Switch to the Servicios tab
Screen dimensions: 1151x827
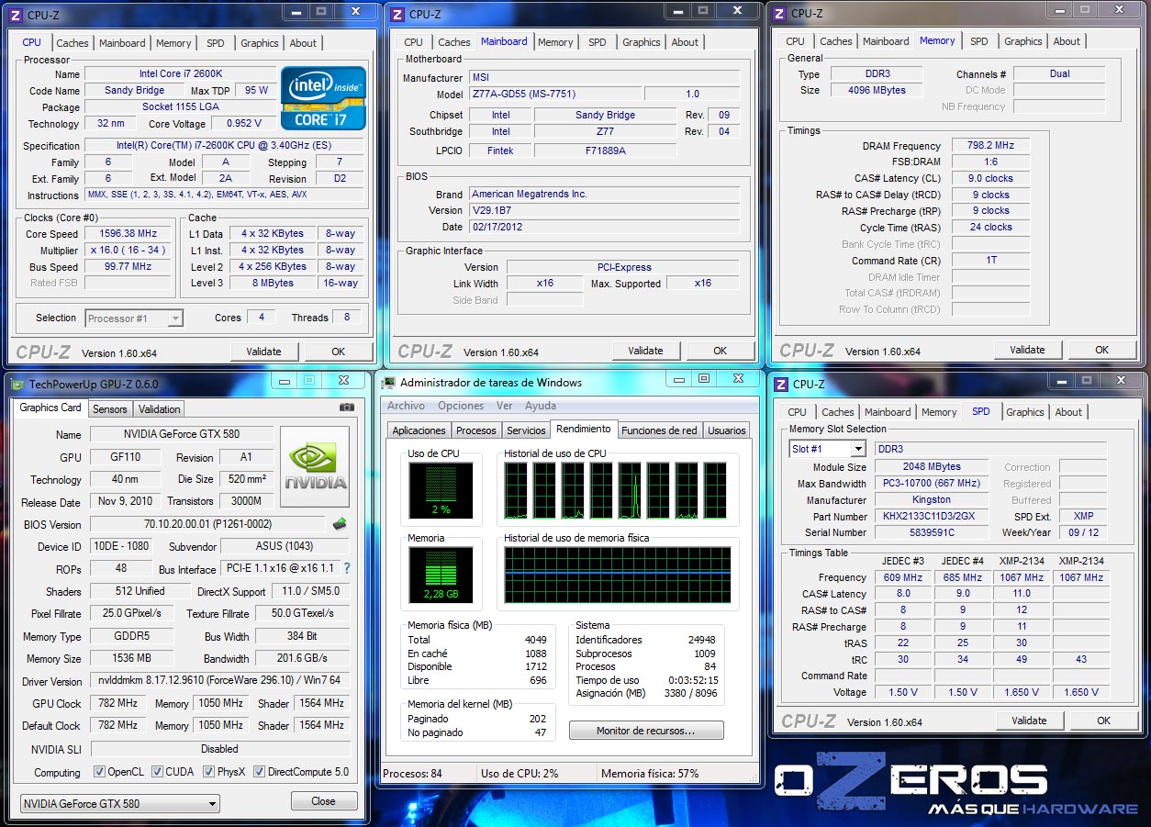(x=526, y=430)
